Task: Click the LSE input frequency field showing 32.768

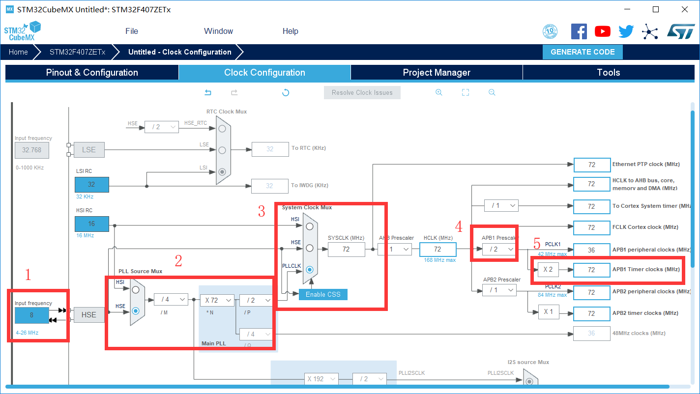Action: [x=32, y=150]
